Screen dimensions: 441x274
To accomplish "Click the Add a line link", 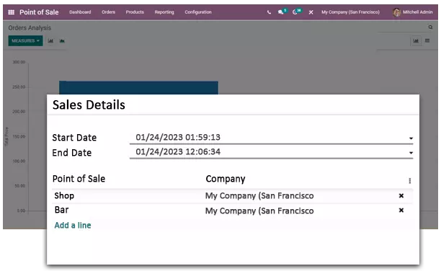I will [73, 225].
